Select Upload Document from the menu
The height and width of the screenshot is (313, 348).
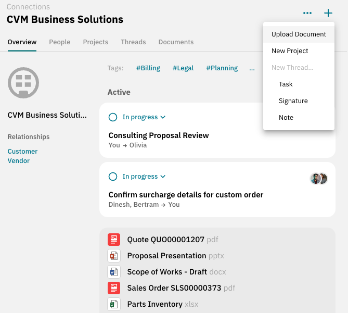299,34
